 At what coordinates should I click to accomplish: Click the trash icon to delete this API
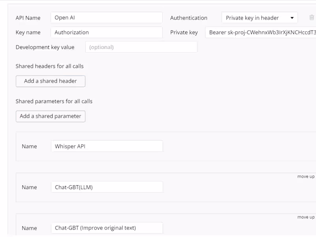click(x=312, y=17)
